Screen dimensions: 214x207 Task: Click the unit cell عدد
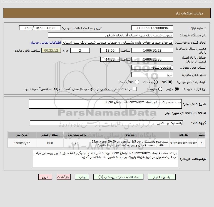click(x=77, y=143)
